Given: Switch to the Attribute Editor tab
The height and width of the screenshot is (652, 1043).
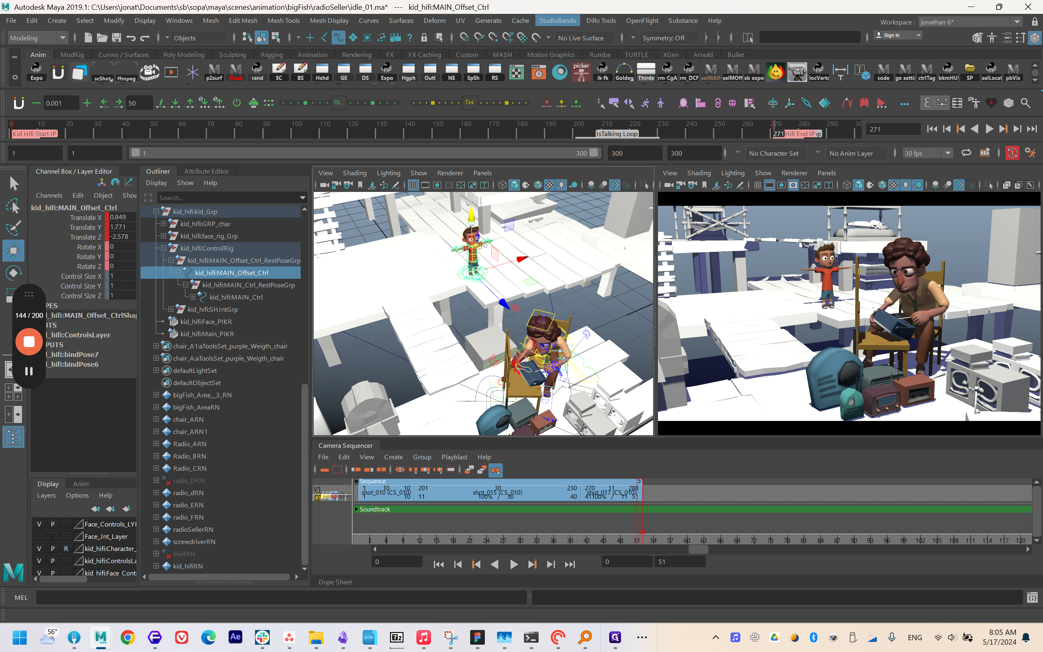Looking at the screenshot, I should [x=207, y=171].
